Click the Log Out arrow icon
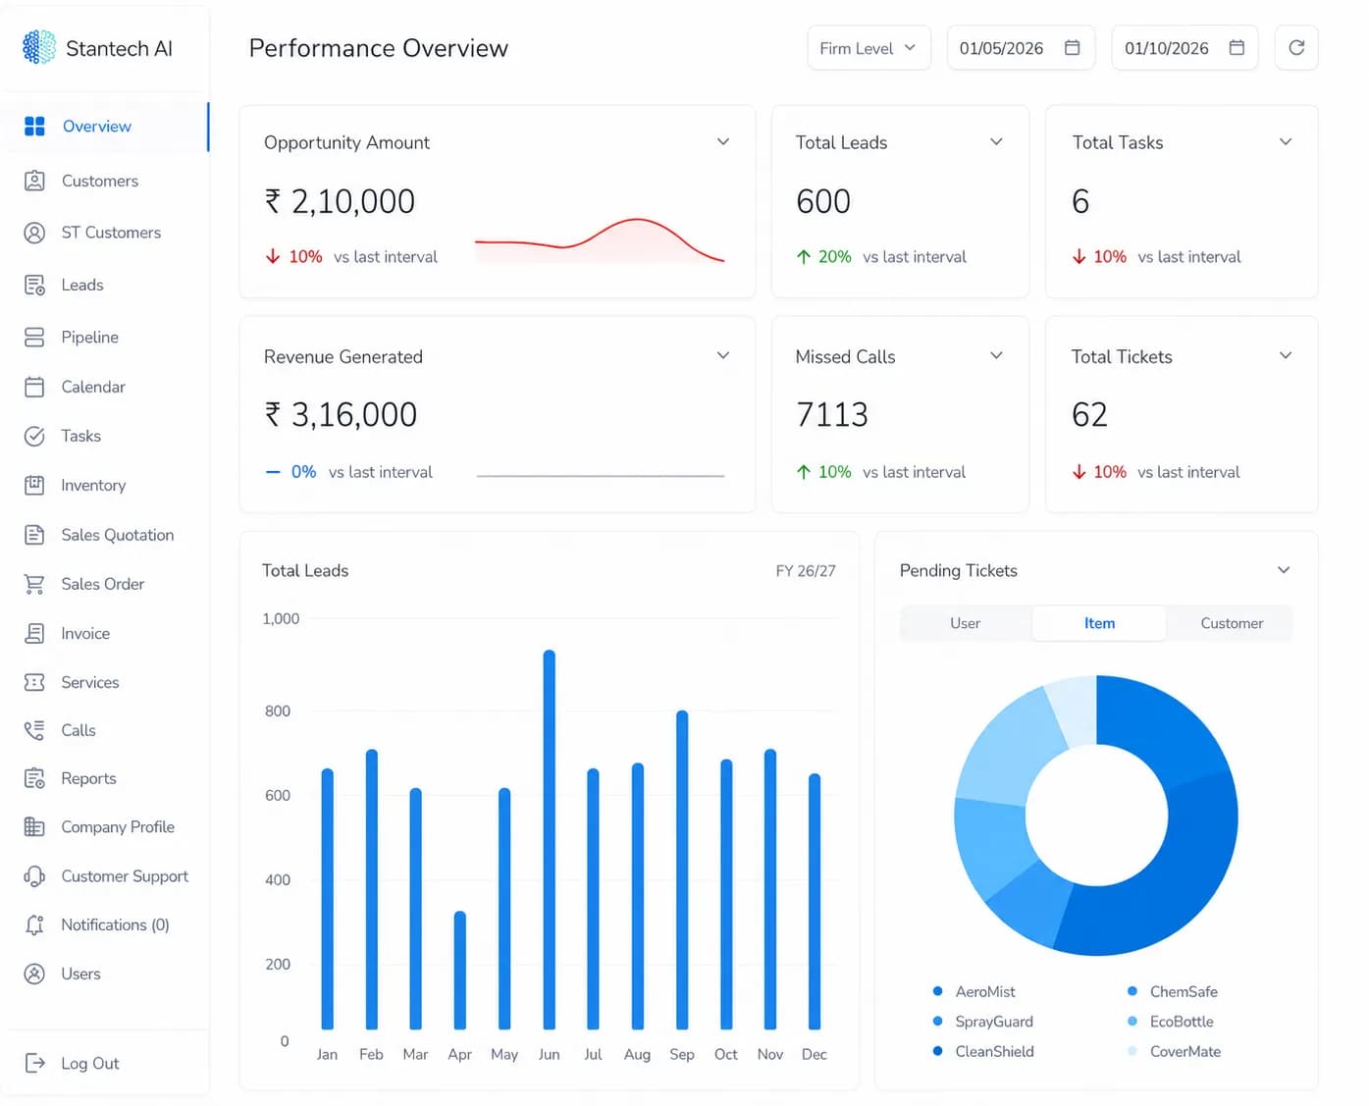This screenshot has height=1106, width=1369. click(34, 1063)
